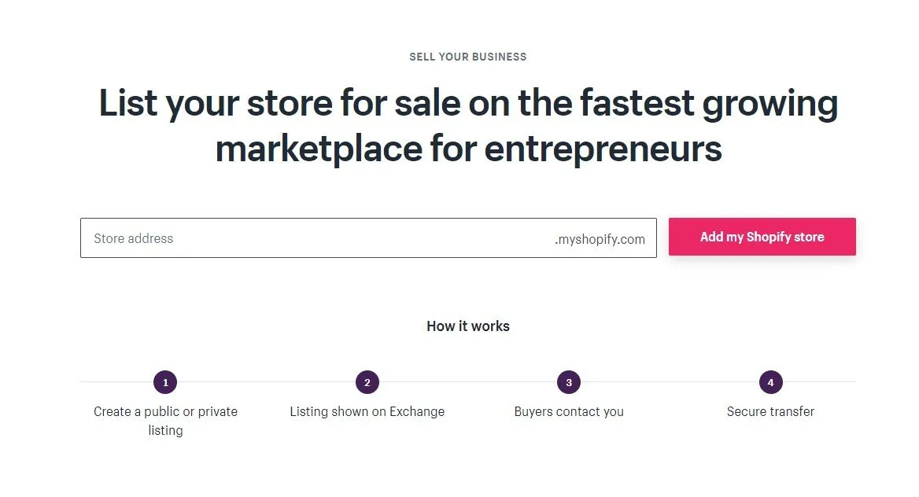The width and height of the screenshot is (919, 497).
Task: Click step 1 numbered circle icon
Action: coord(165,382)
